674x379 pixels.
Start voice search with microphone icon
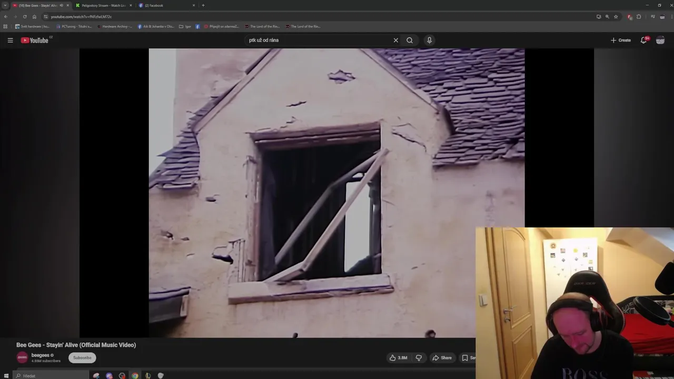429,40
